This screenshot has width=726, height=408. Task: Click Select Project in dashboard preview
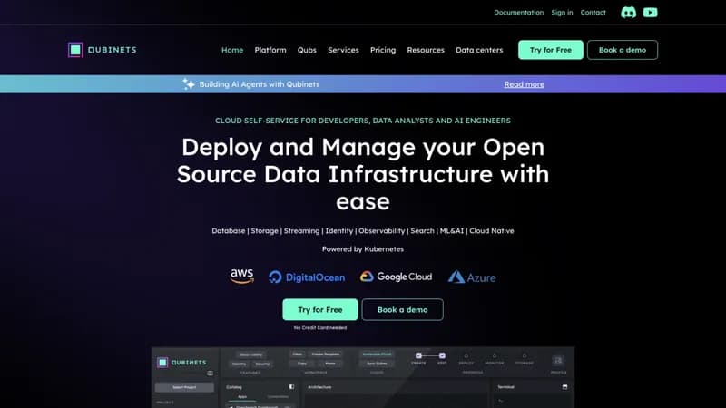pyautogui.click(x=184, y=387)
